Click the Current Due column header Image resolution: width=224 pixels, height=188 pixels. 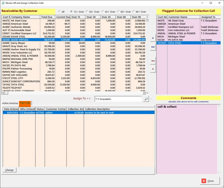coord(63,17)
